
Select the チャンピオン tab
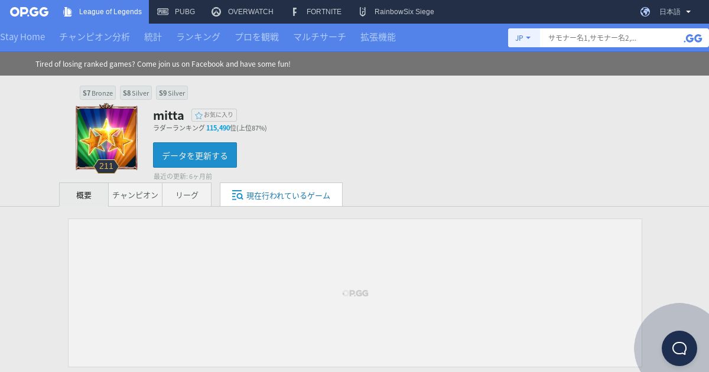pos(135,195)
